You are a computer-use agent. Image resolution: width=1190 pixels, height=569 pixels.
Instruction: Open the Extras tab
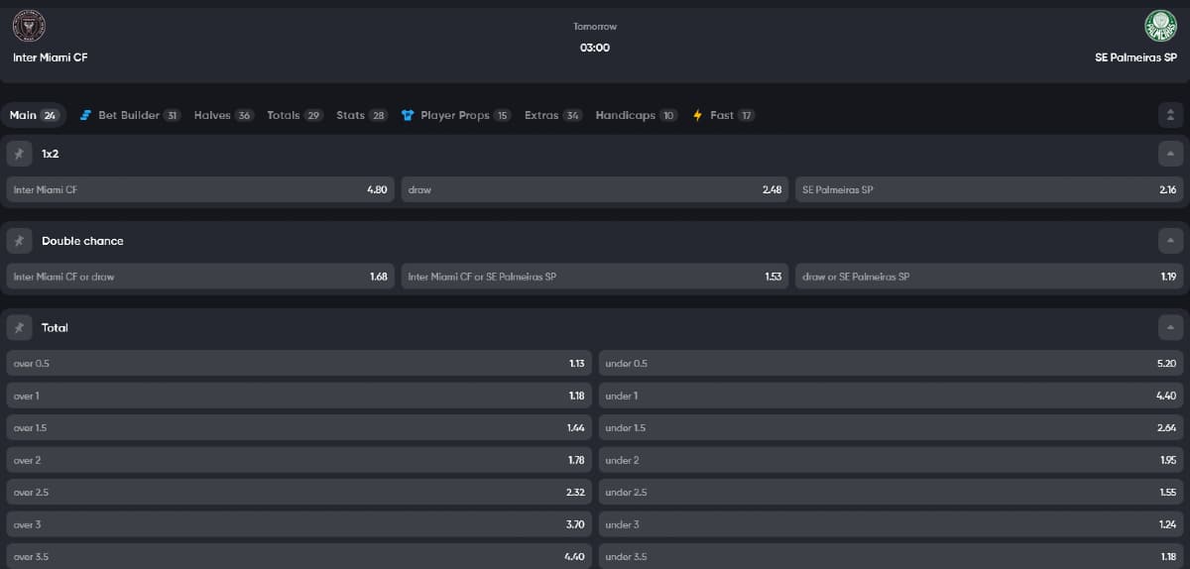click(553, 115)
